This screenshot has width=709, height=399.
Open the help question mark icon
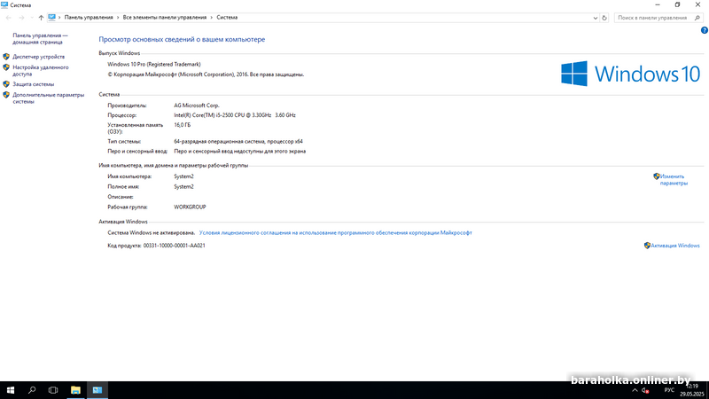tap(704, 30)
